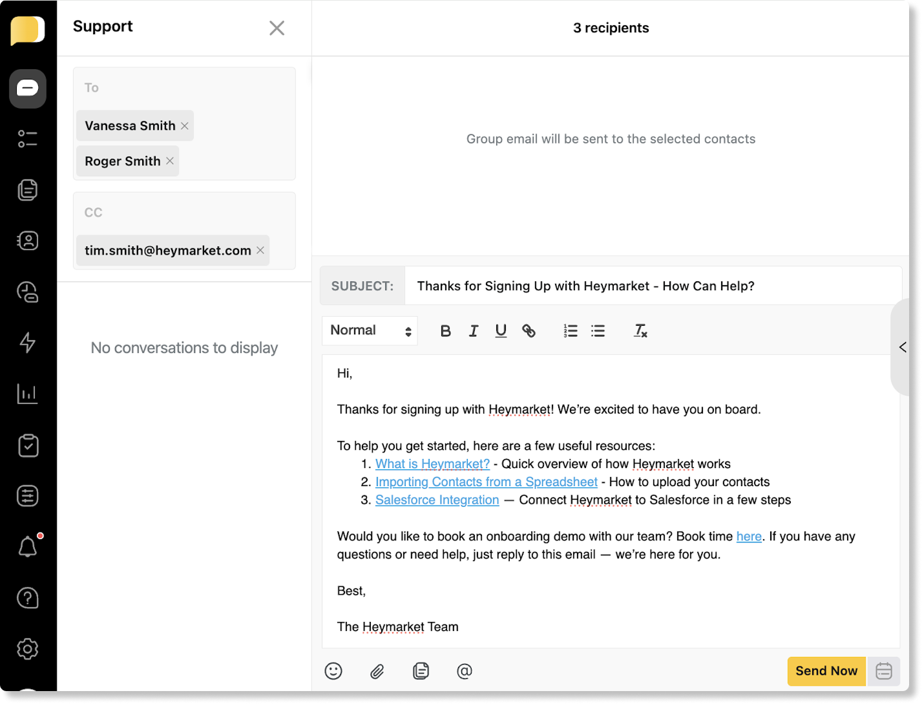
Task: Open the reports bar chart icon
Action: [28, 394]
